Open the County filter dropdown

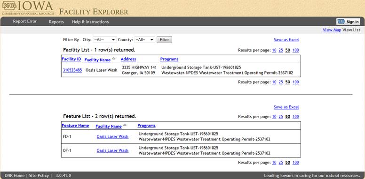point(144,40)
